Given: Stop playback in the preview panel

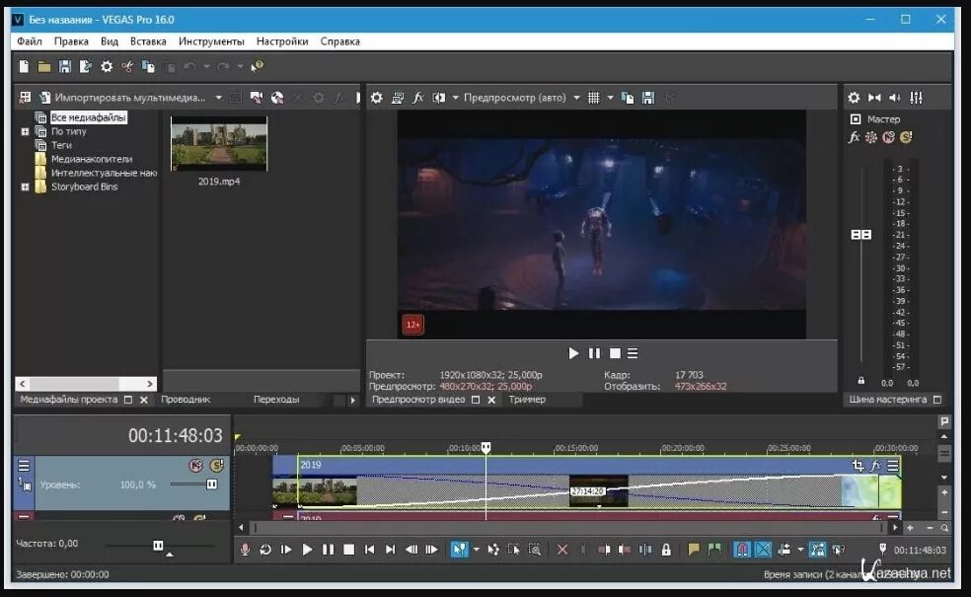Looking at the screenshot, I should (615, 353).
